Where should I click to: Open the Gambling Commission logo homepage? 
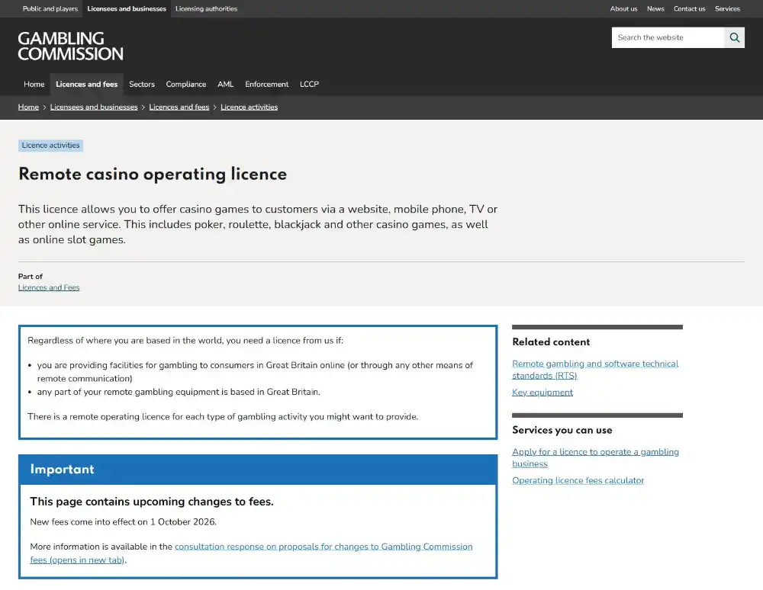click(70, 46)
